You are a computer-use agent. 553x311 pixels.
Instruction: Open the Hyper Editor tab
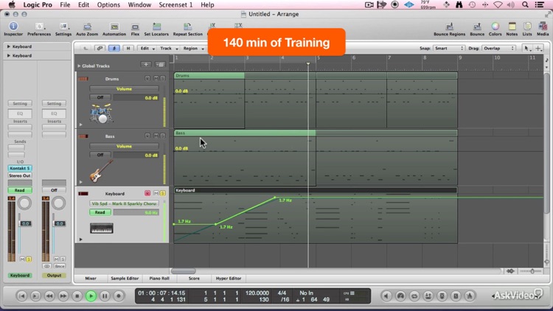(228, 279)
